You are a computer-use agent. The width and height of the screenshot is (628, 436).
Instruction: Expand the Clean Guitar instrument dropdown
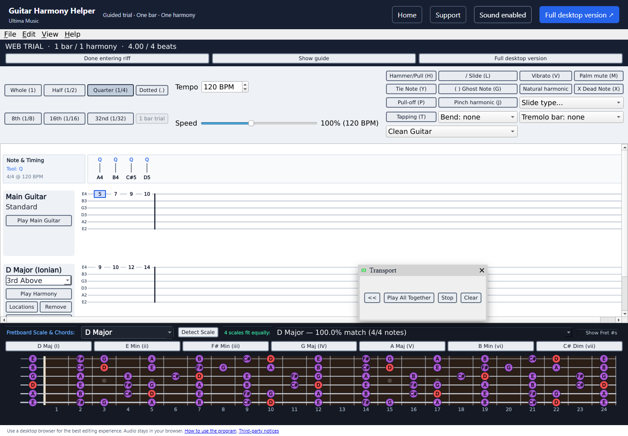(x=451, y=132)
